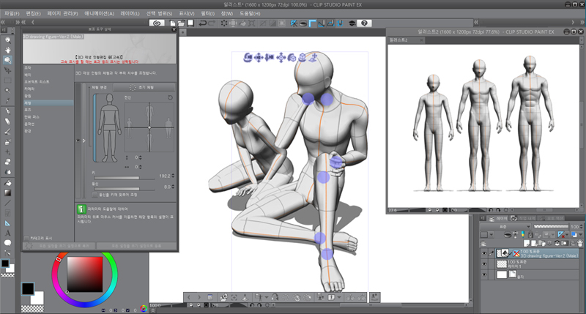
Task: Select 카메라 category in the list
Action: pos(29,89)
